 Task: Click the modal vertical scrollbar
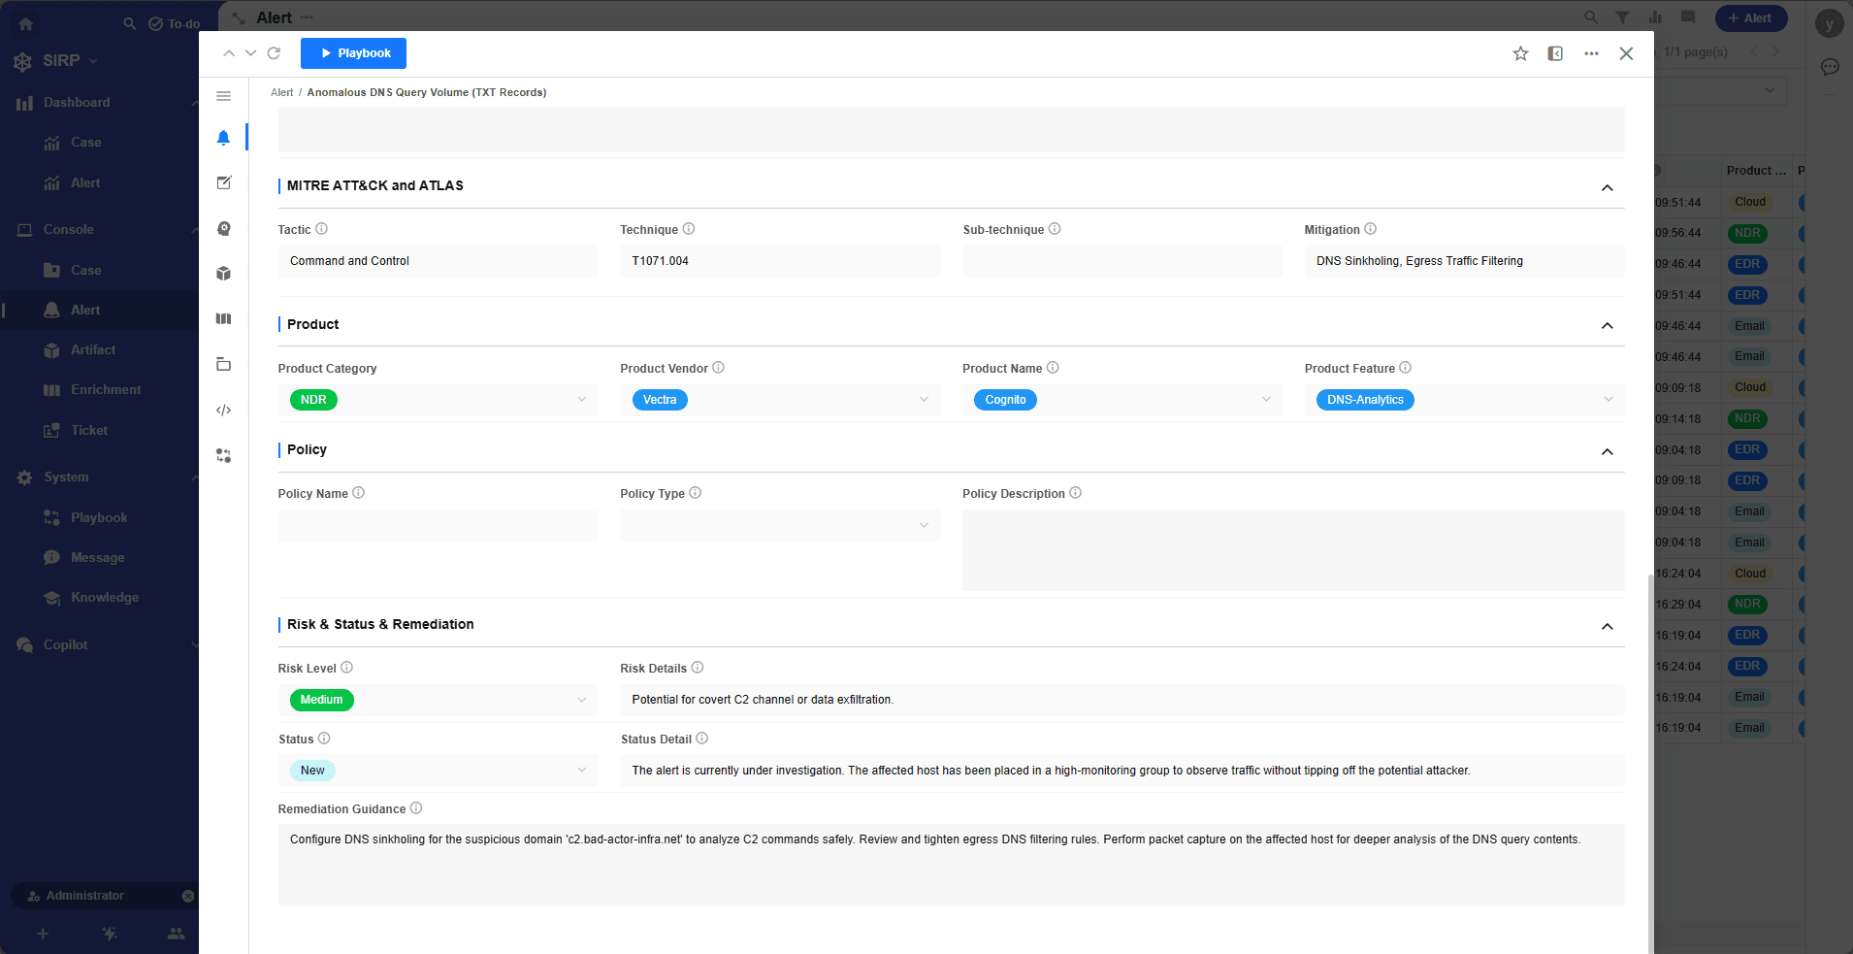[1649, 757]
